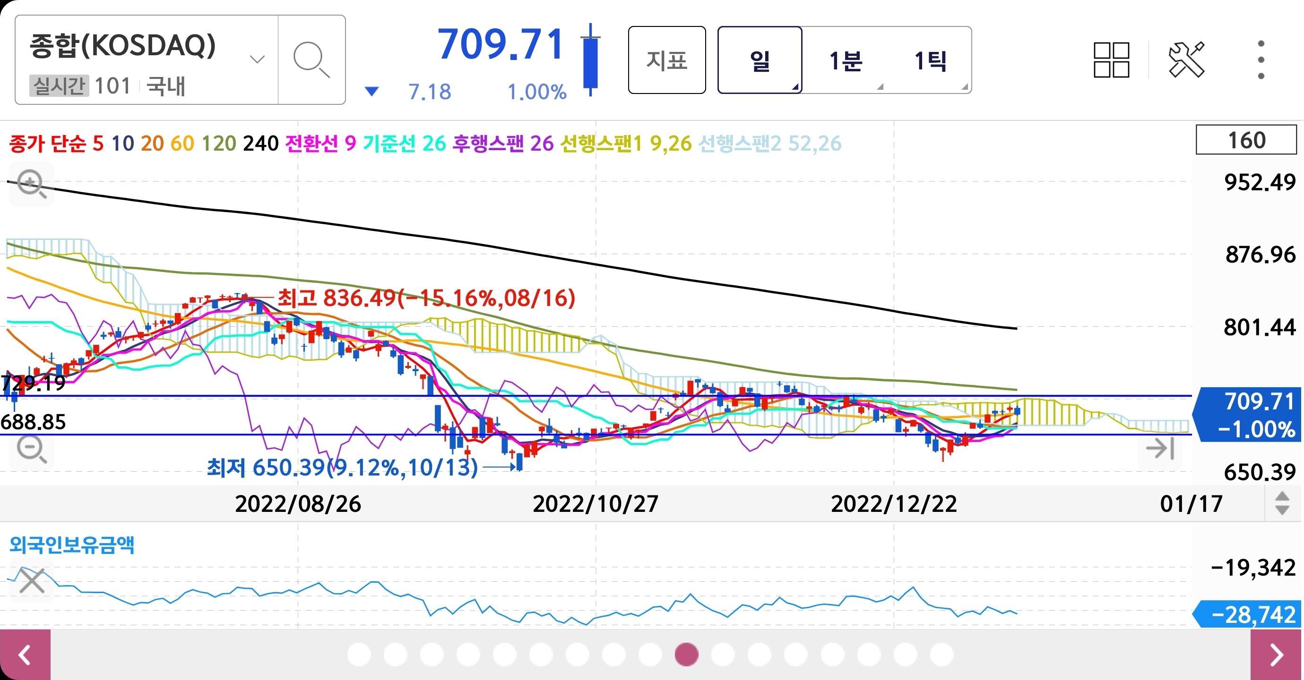Image resolution: width=1304 pixels, height=680 pixels.
Task: Expand the KOSDAQ index selector dropdown
Action: (x=257, y=59)
